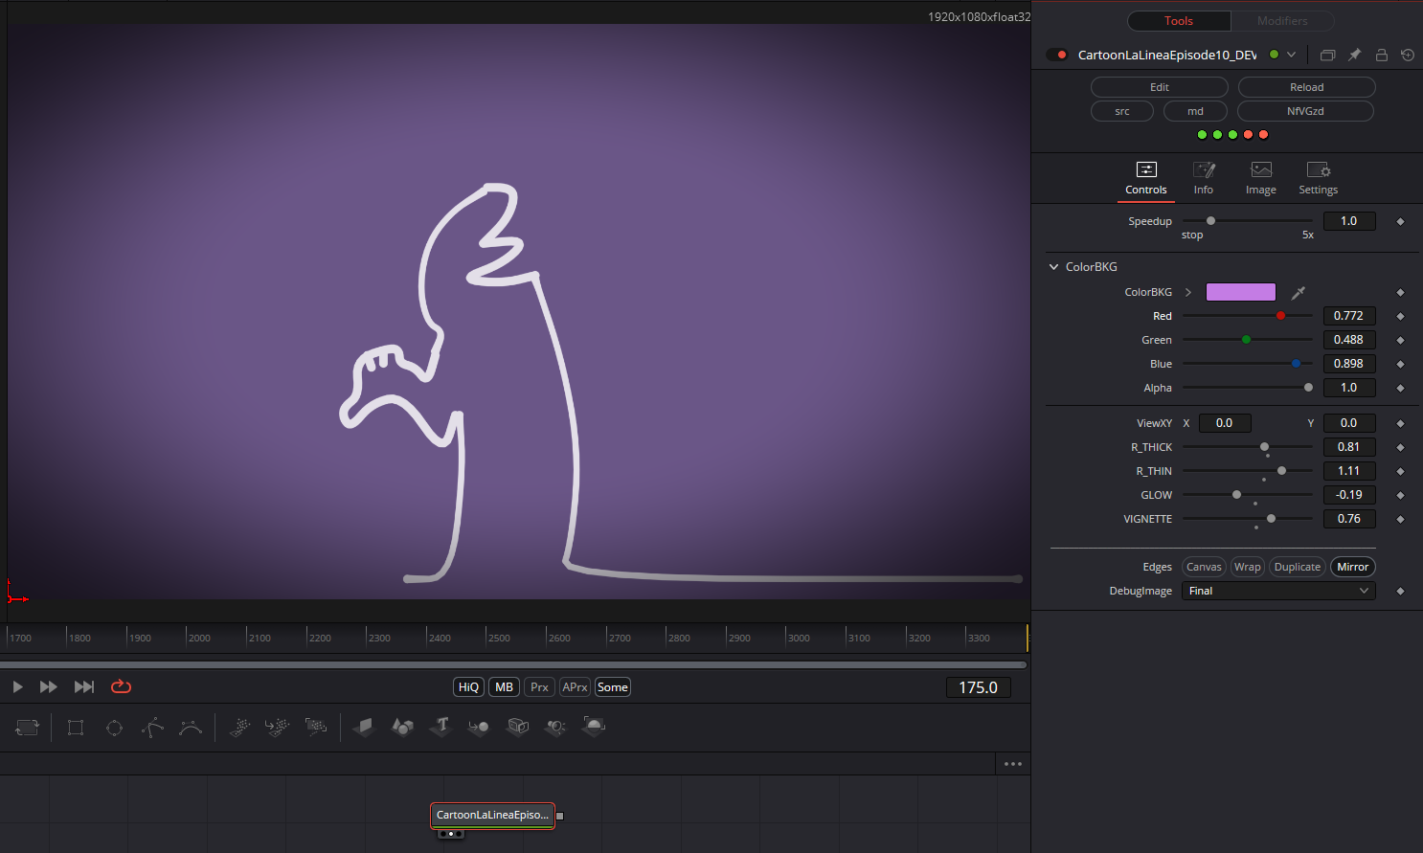Image resolution: width=1423 pixels, height=853 pixels.
Task: Toggle APrx auto proxy mode
Action: coord(575,687)
